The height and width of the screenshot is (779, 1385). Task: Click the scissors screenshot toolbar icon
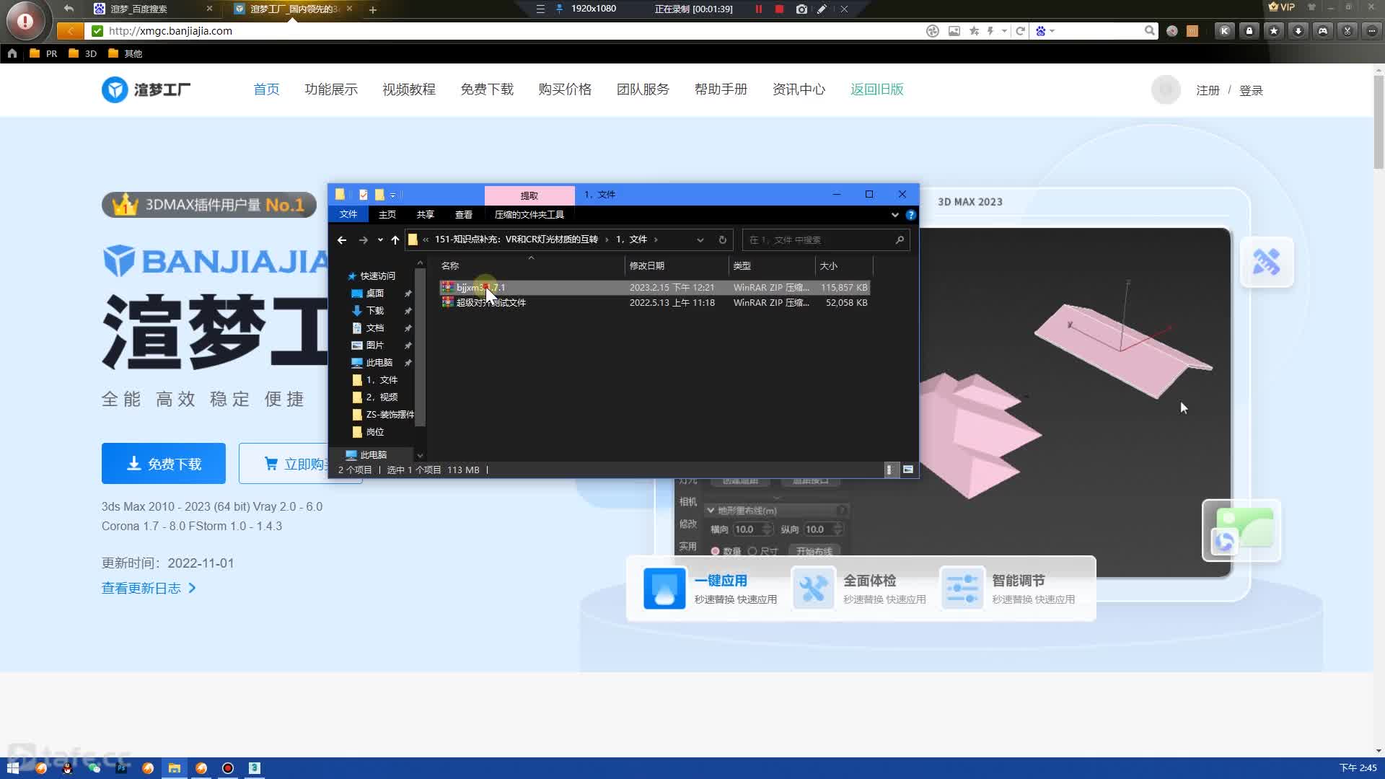[x=1347, y=31]
